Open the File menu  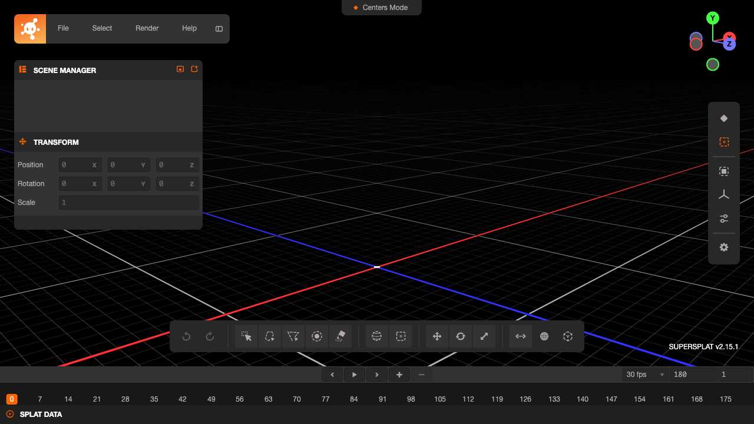(63, 28)
